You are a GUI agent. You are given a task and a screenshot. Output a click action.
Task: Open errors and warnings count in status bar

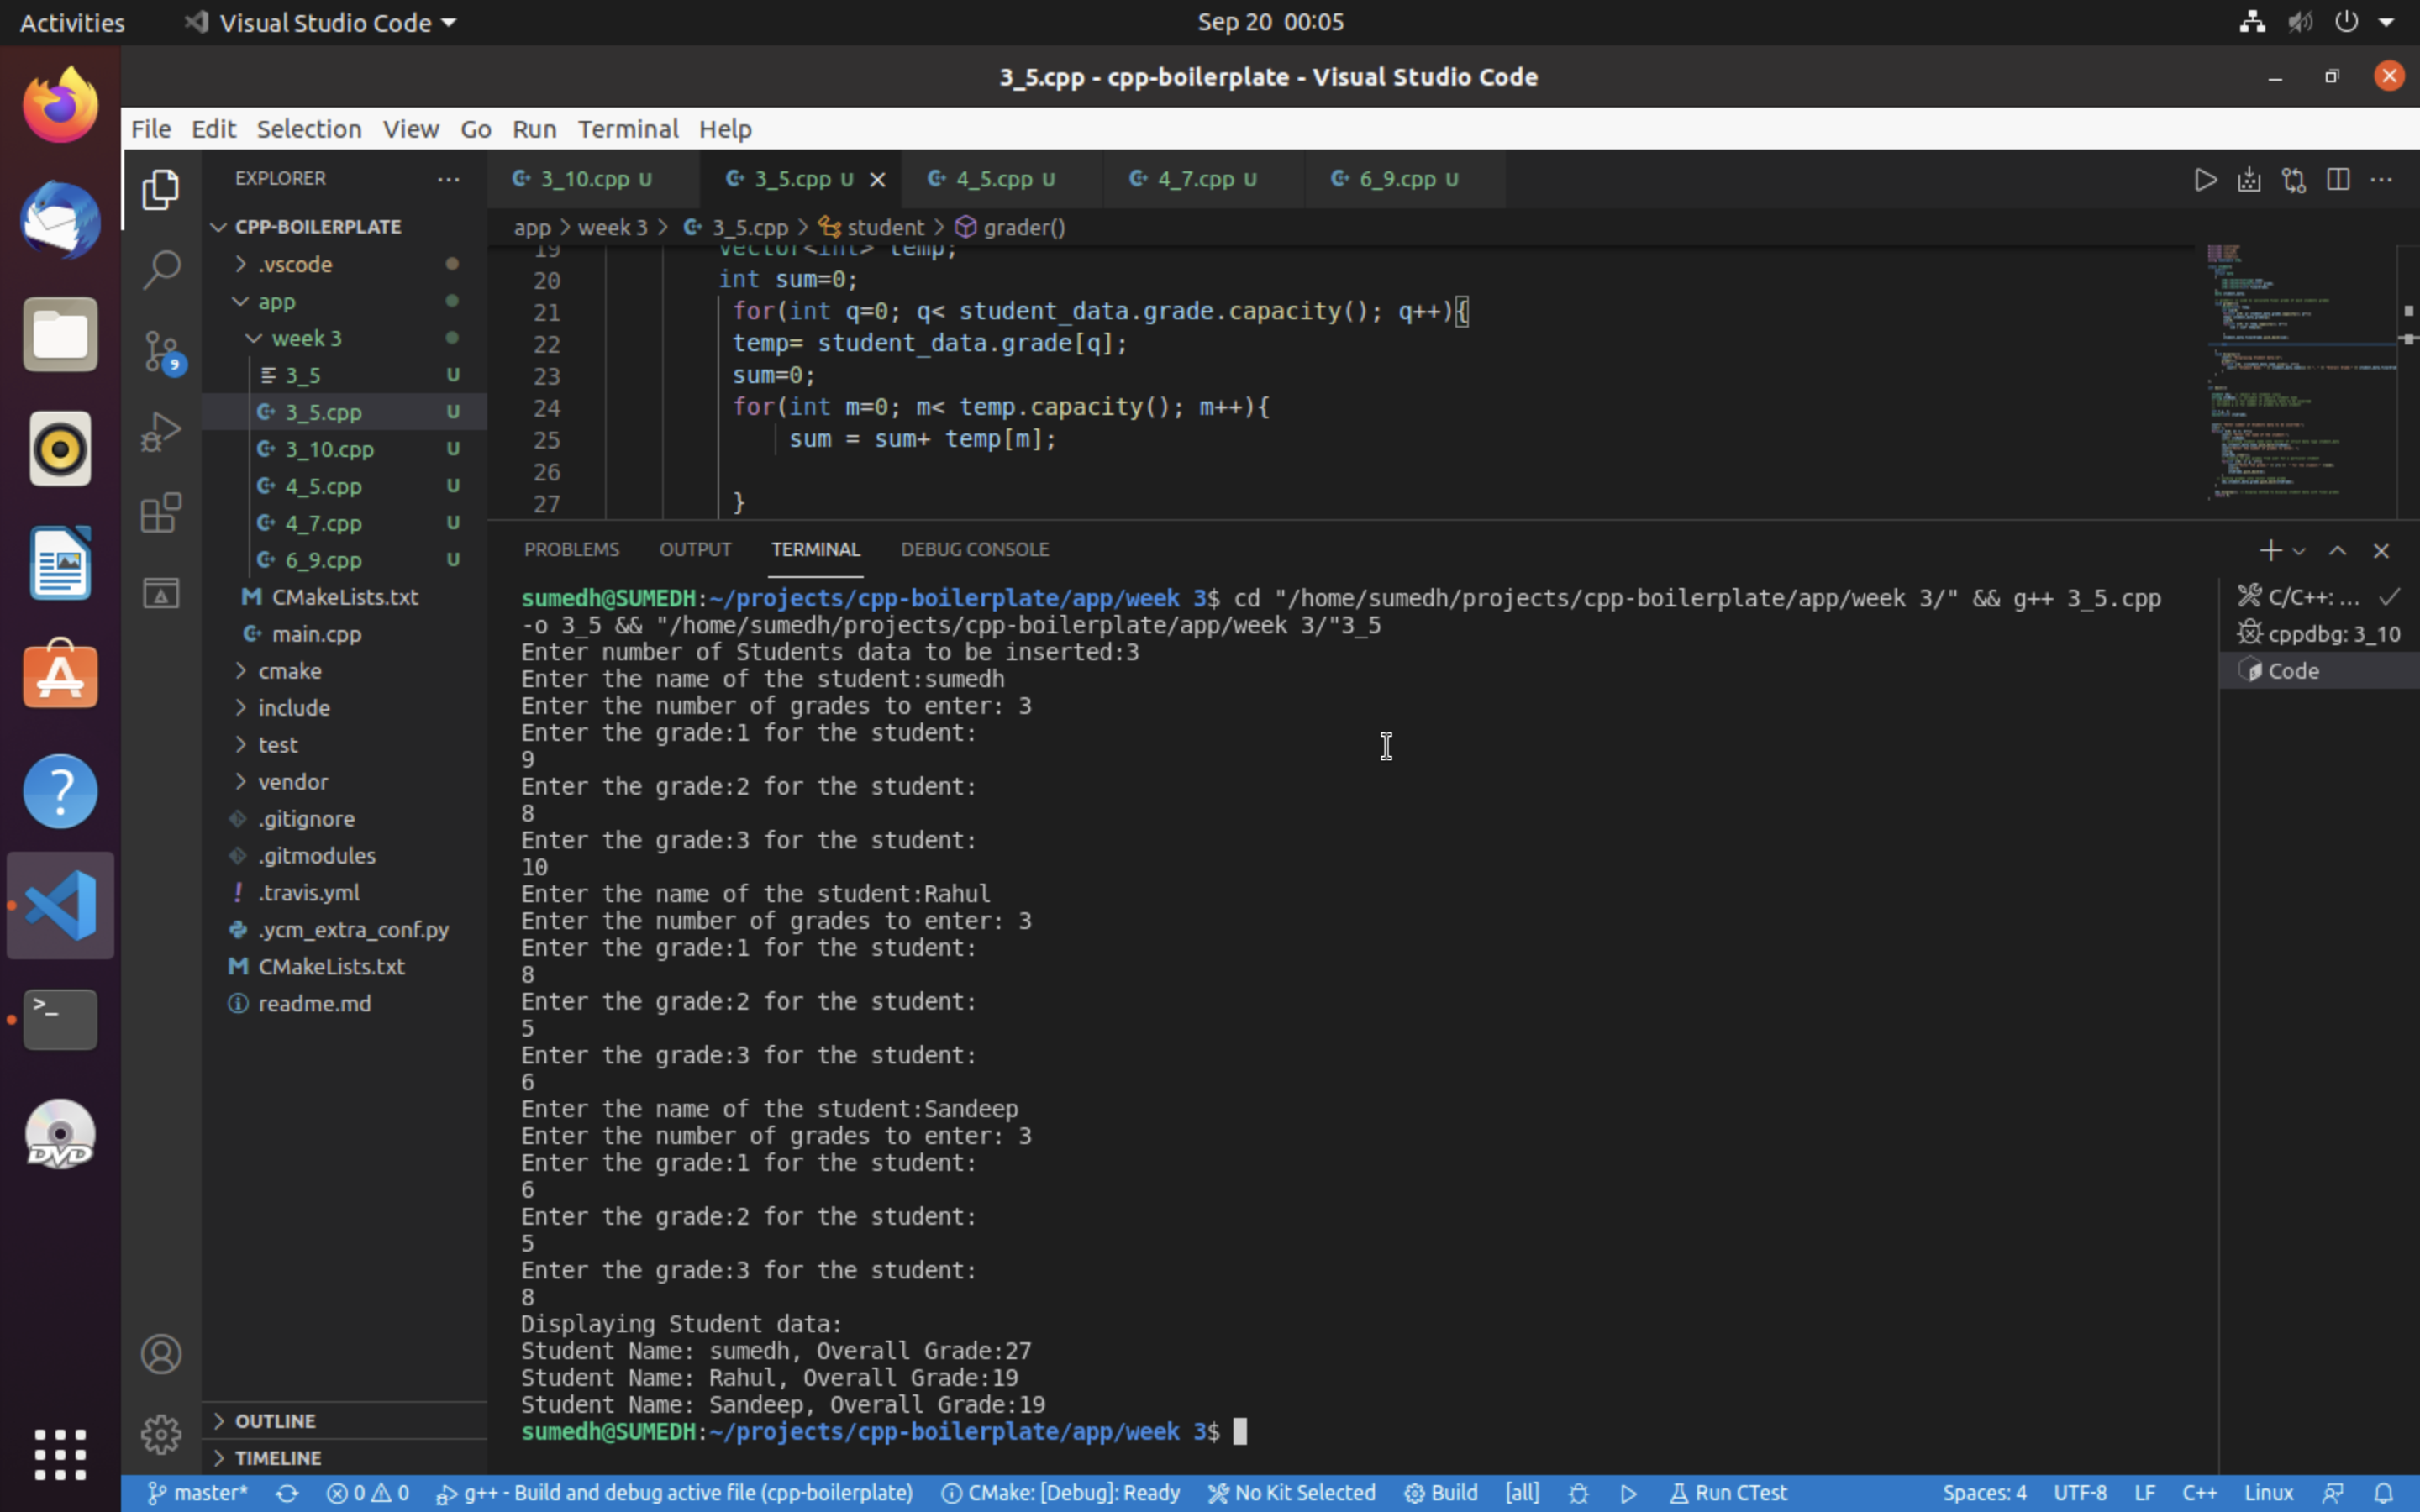coord(368,1493)
